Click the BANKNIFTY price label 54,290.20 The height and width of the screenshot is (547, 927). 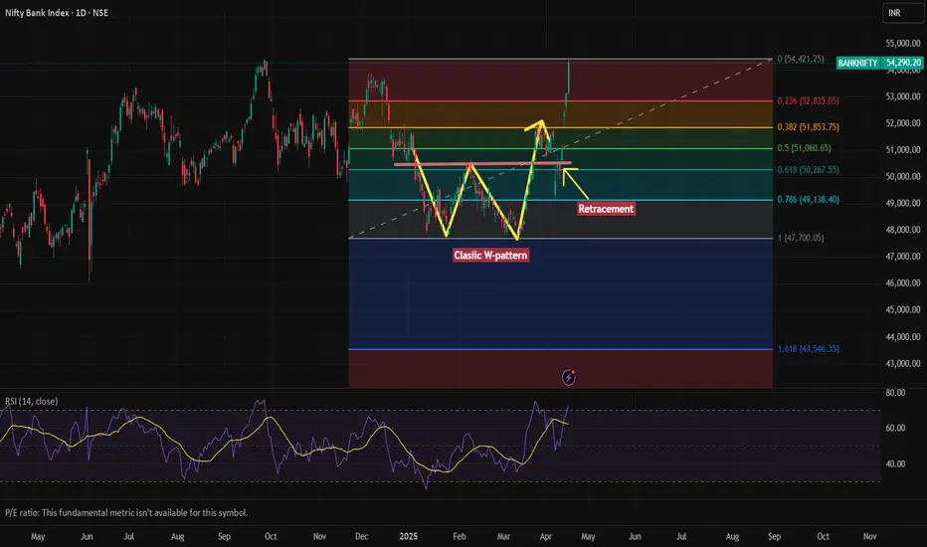[x=879, y=63]
